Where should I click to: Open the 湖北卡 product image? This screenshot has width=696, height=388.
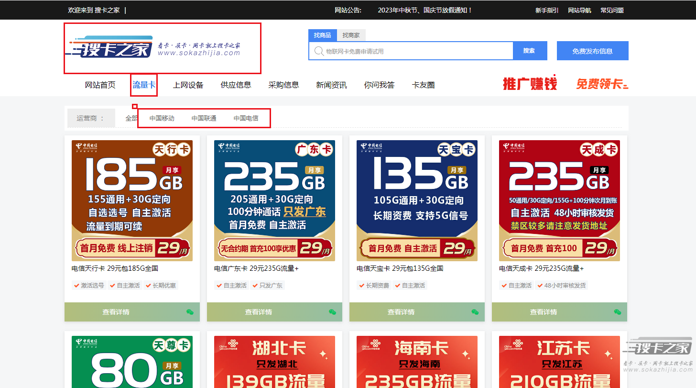(274, 362)
